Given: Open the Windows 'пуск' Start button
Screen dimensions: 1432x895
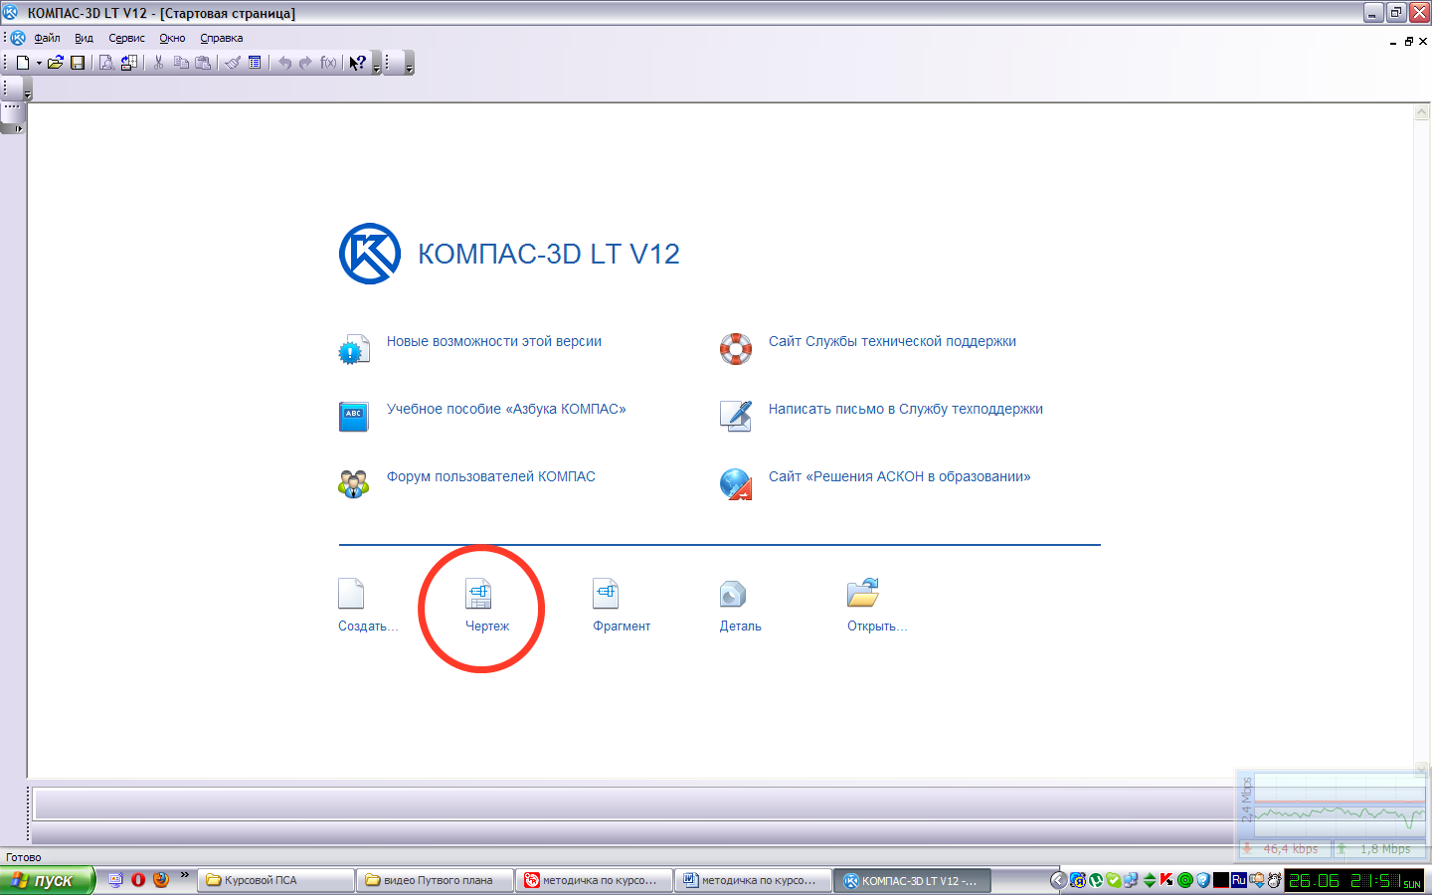Looking at the screenshot, I should click(47, 880).
